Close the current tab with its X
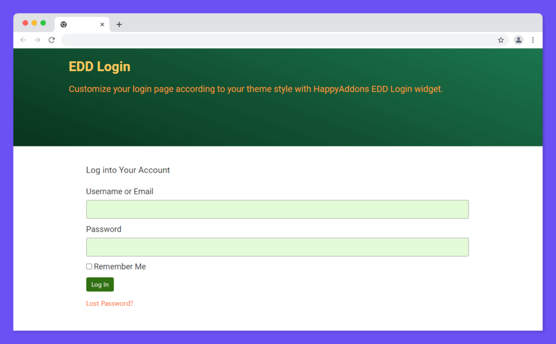The width and height of the screenshot is (556, 344). point(102,24)
